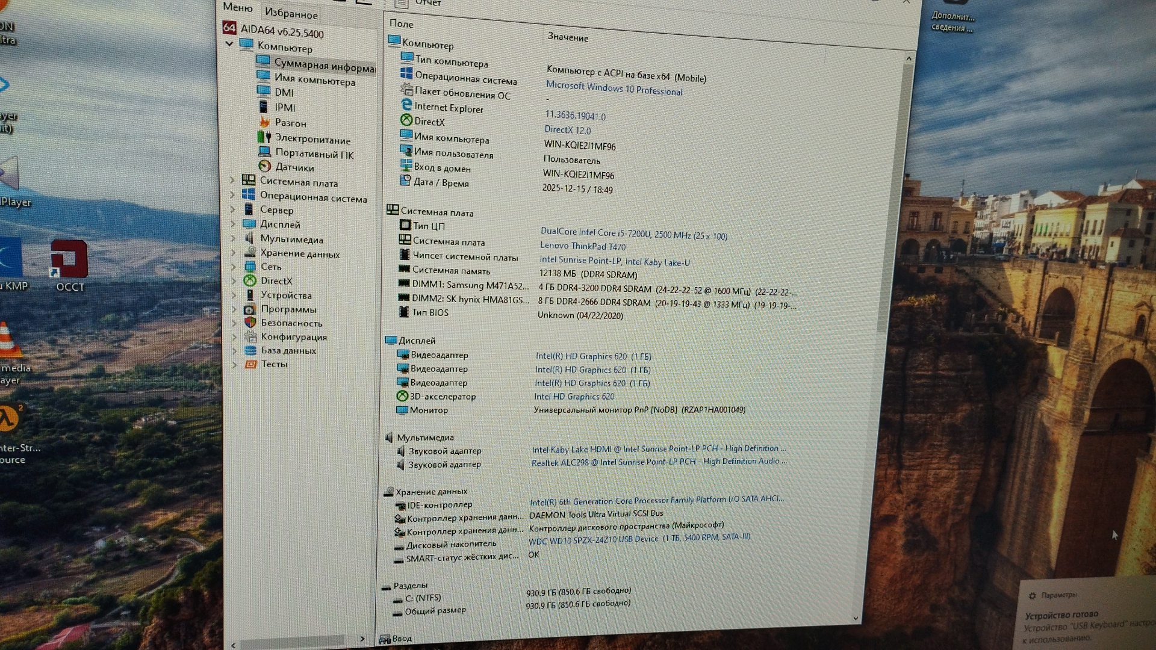Expand the Хранение данных tree node

234,252
